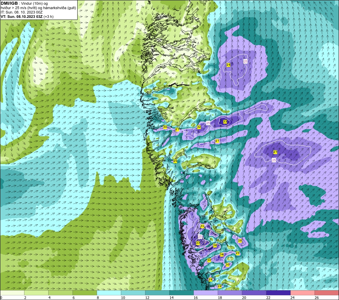Screen dimensions: 339x300
Task: Click the legend tick label 16
Action: [196, 298]
